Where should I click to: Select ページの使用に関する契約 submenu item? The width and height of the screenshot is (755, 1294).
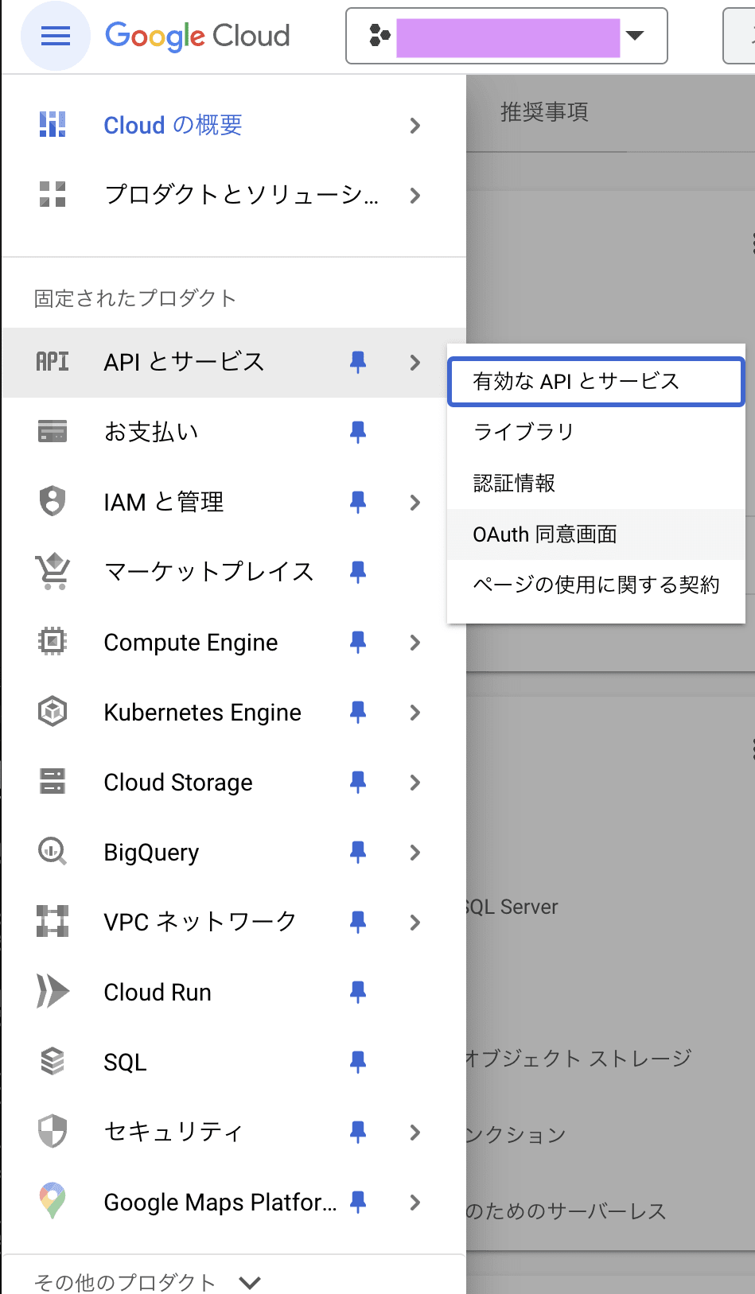pyautogui.click(x=596, y=585)
